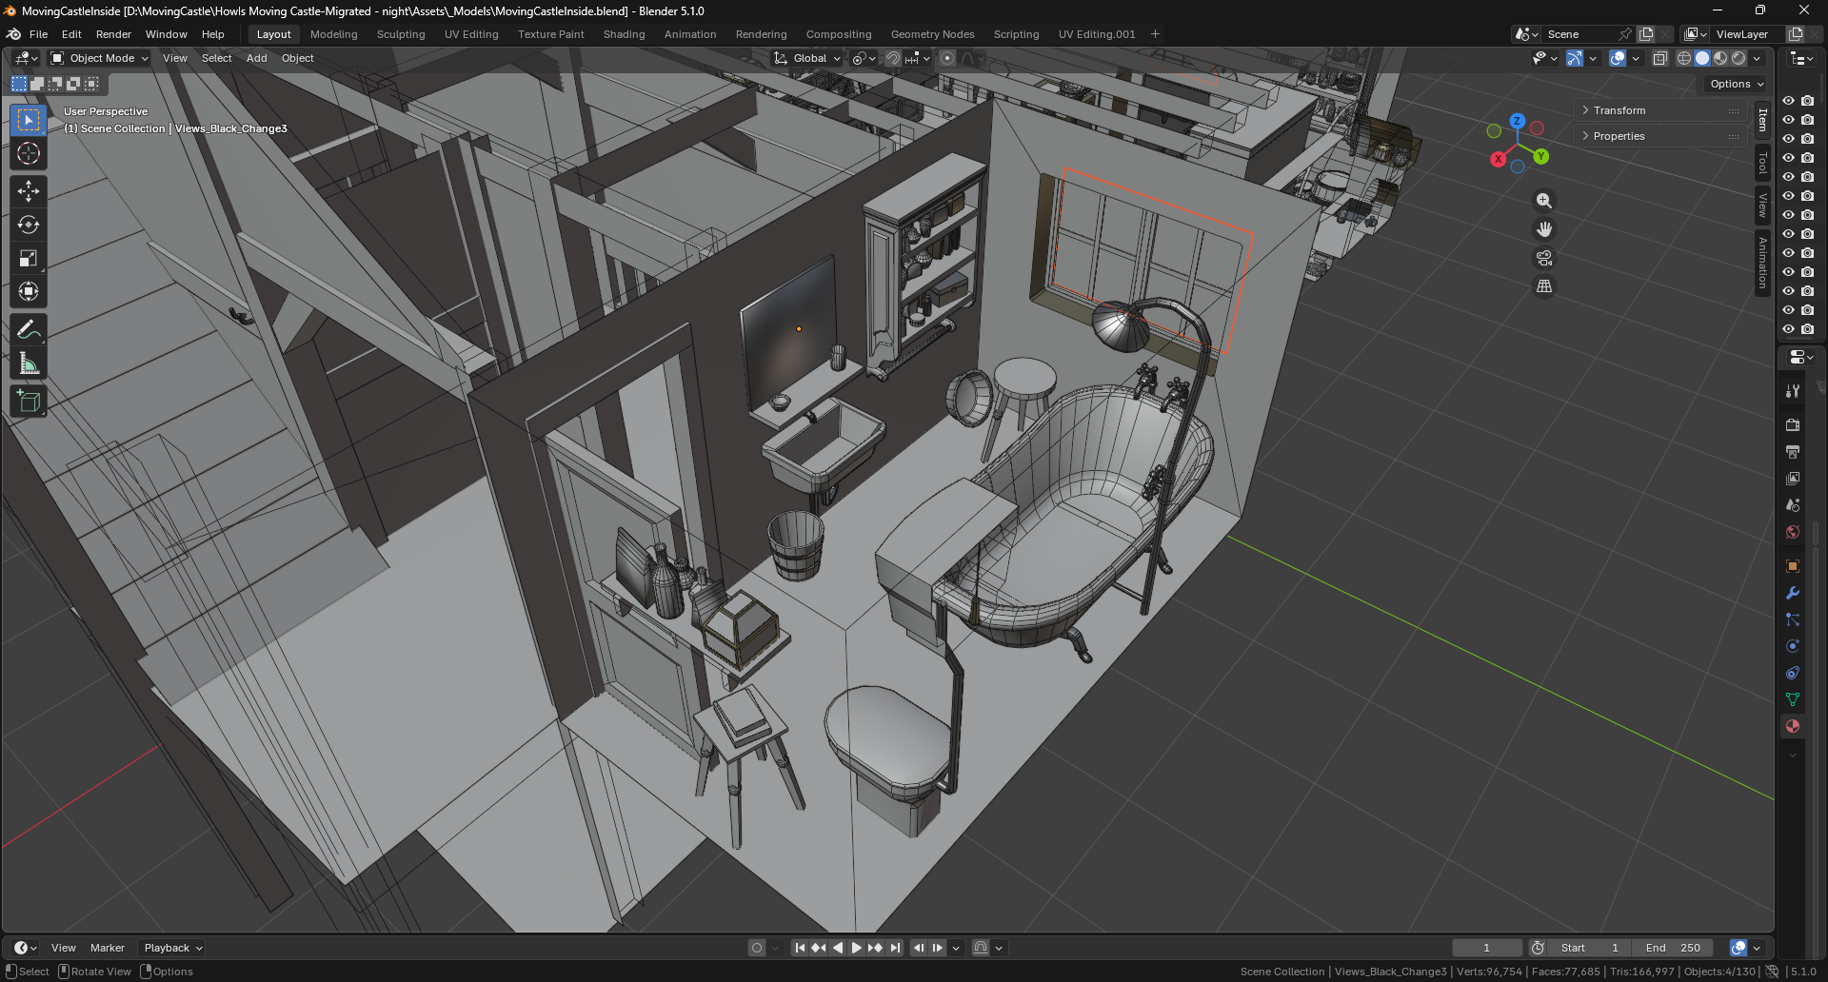Open the Object Data properties tab
Viewport: 1828px width, 982px height.
1793,699
